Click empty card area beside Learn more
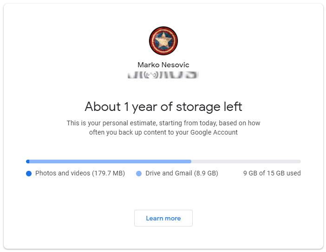Image resolution: width=326 pixels, height=252 pixels. pos(239,218)
